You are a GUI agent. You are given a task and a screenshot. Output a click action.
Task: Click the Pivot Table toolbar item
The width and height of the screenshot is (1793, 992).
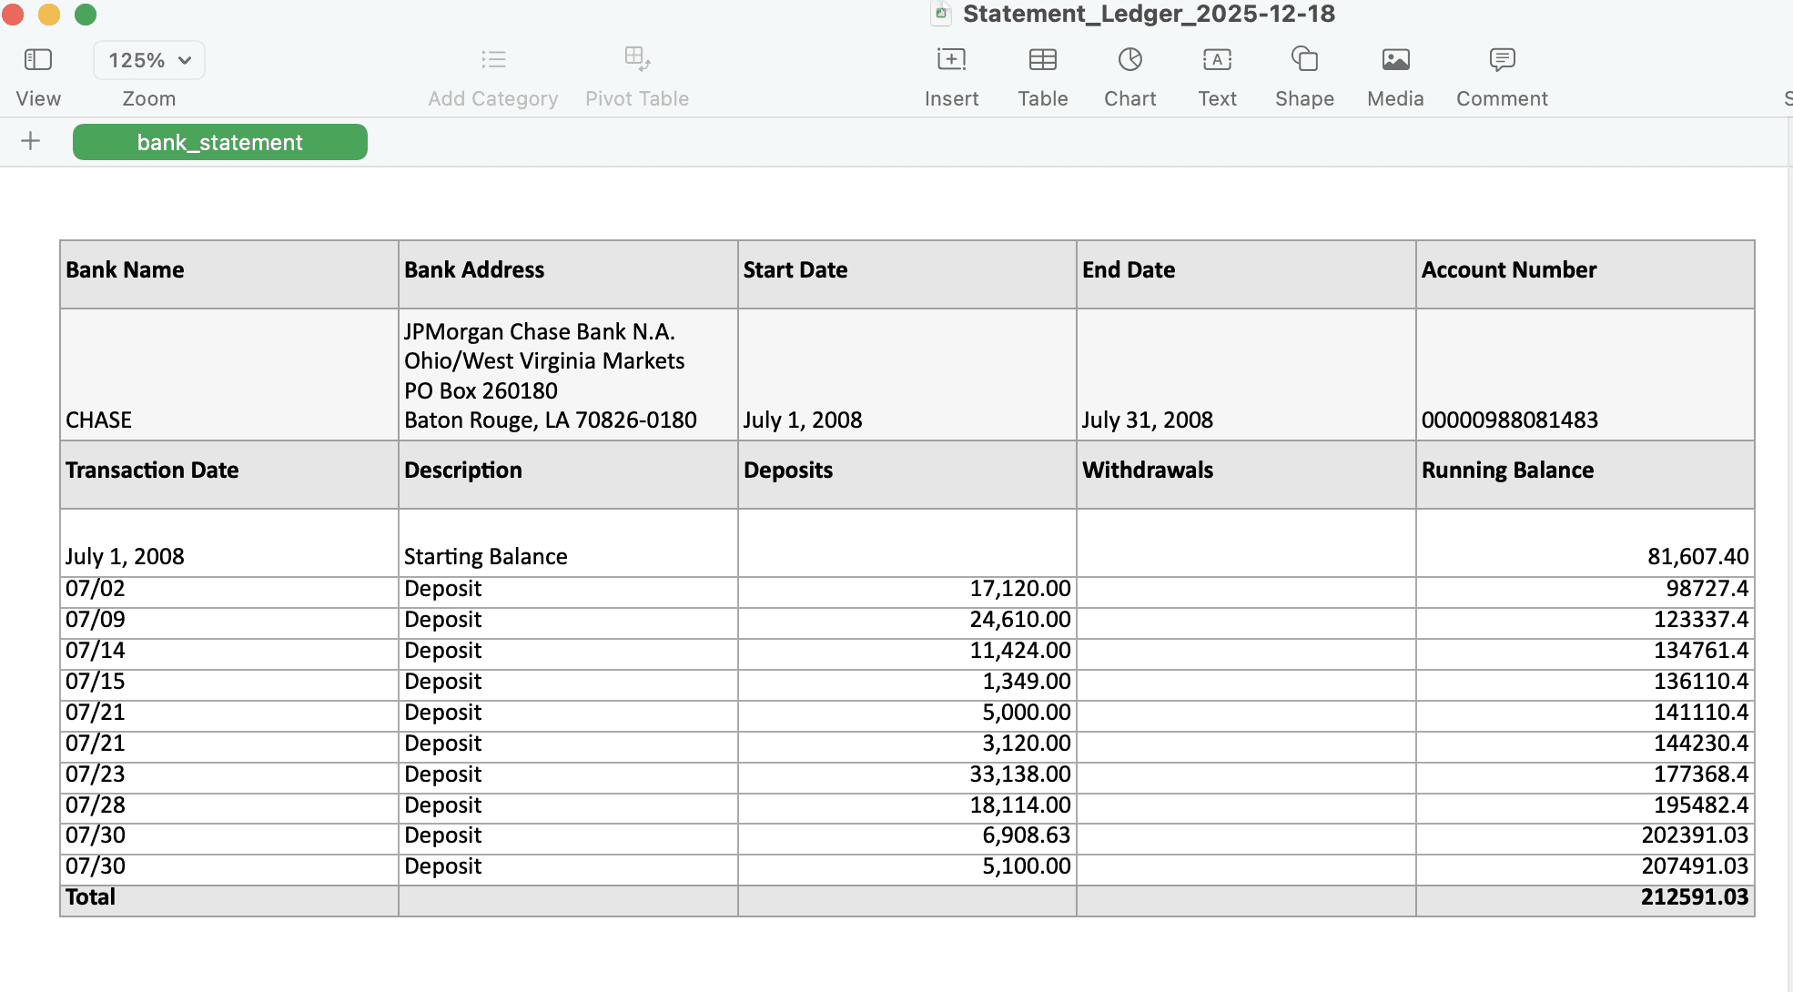click(637, 75)
